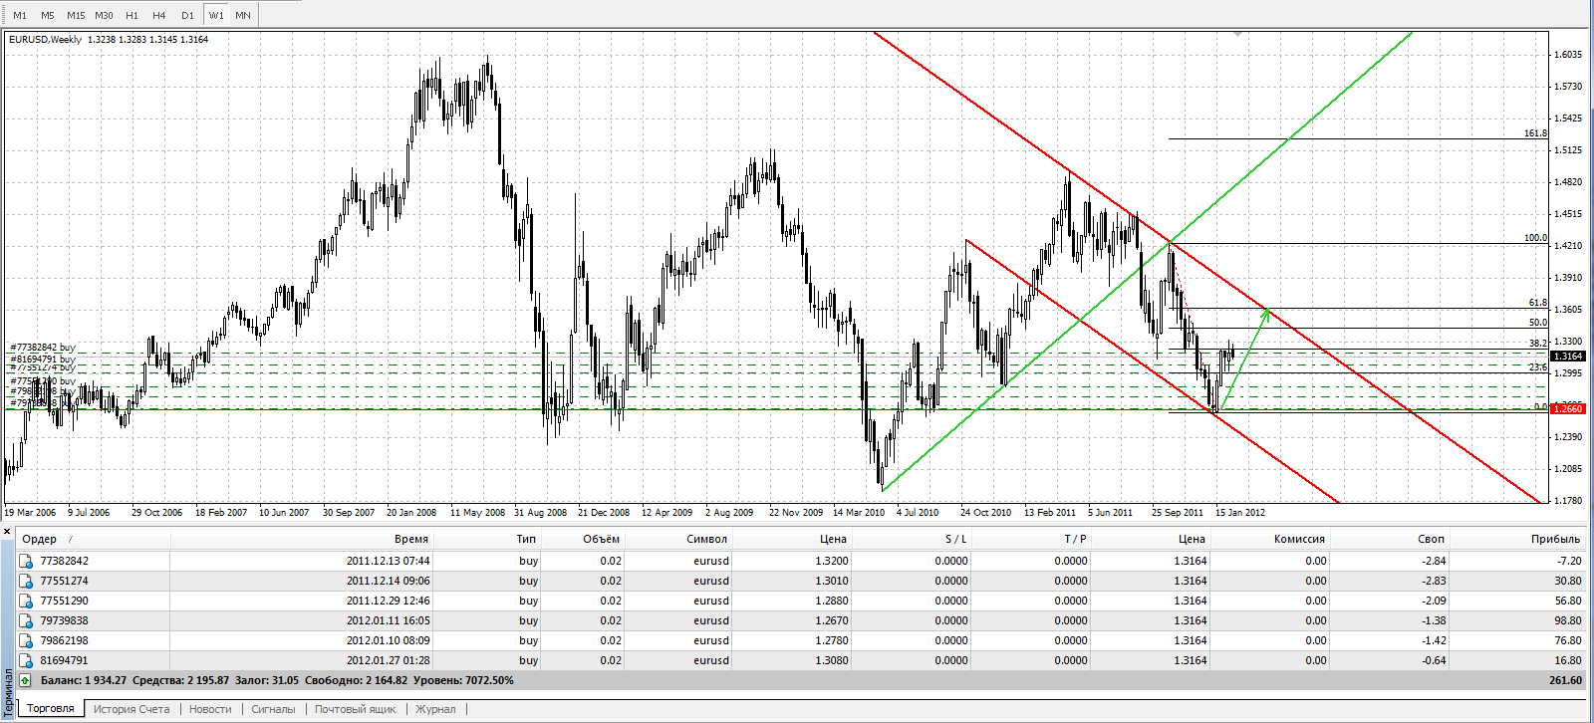Select the D1 timeframe button
Screen dimensions: 1594x723
click(187, 16)
